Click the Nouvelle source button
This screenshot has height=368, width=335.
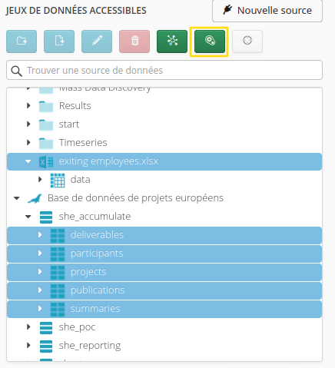click(267, 11)
